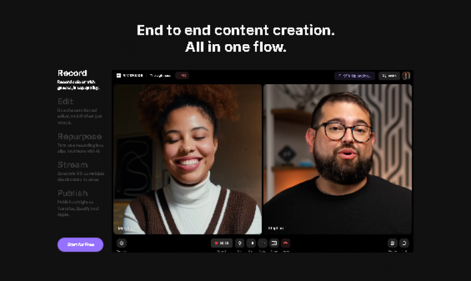Switch to the Publish feature tab
The height and width of the screenshot is (281, 471).
tap(72, 193)
